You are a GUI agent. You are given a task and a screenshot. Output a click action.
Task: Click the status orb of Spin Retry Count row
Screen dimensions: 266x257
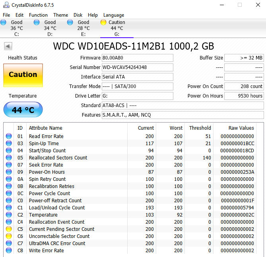tap(9, 179)
